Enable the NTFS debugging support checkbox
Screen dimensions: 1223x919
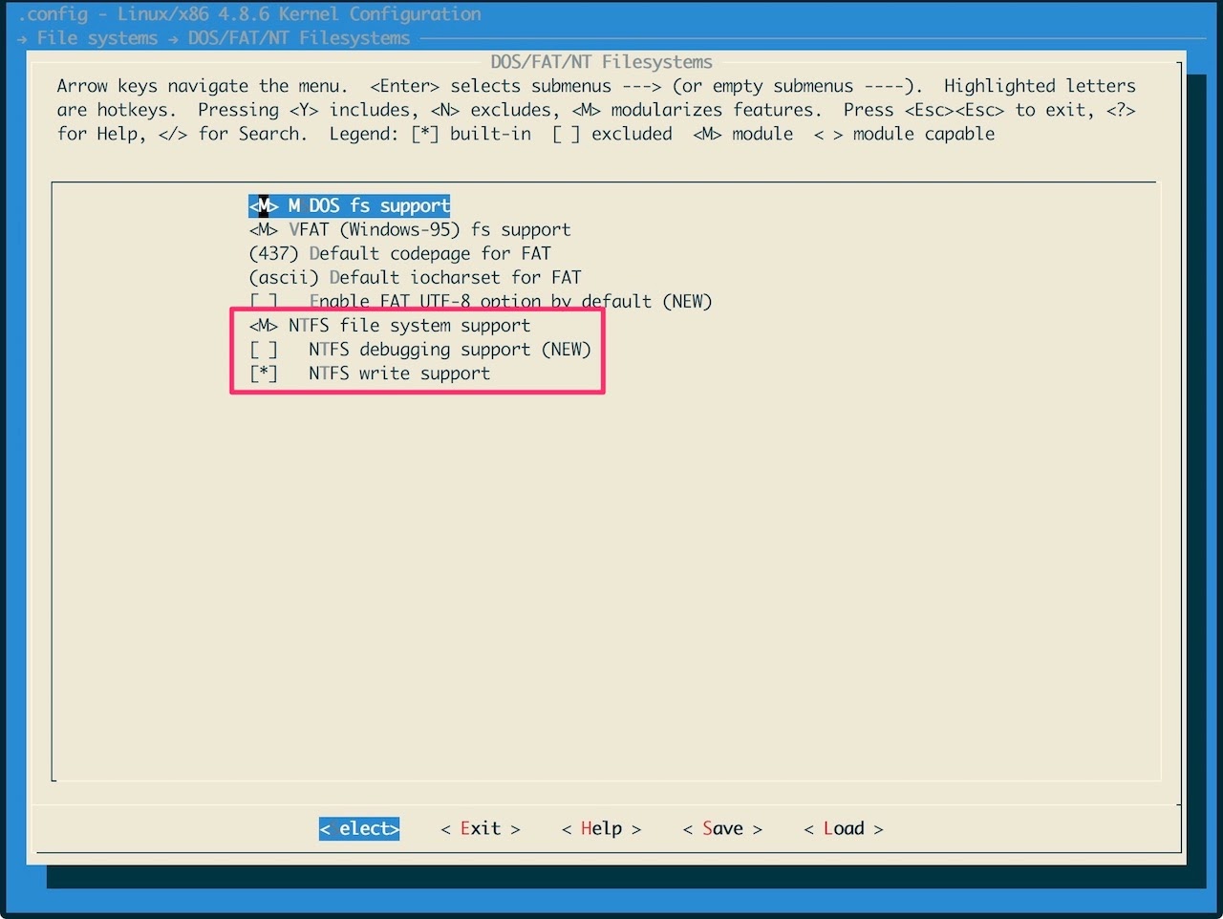pos(420,349)
